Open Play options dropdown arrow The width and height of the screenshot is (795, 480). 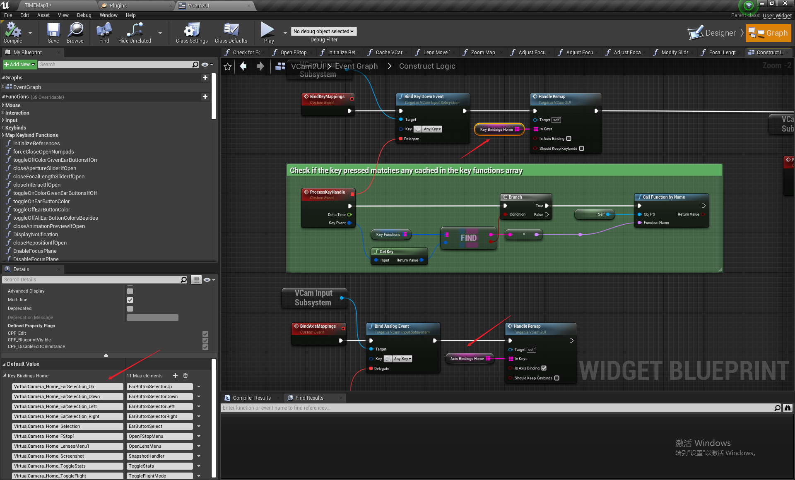(x=285, y=33)
